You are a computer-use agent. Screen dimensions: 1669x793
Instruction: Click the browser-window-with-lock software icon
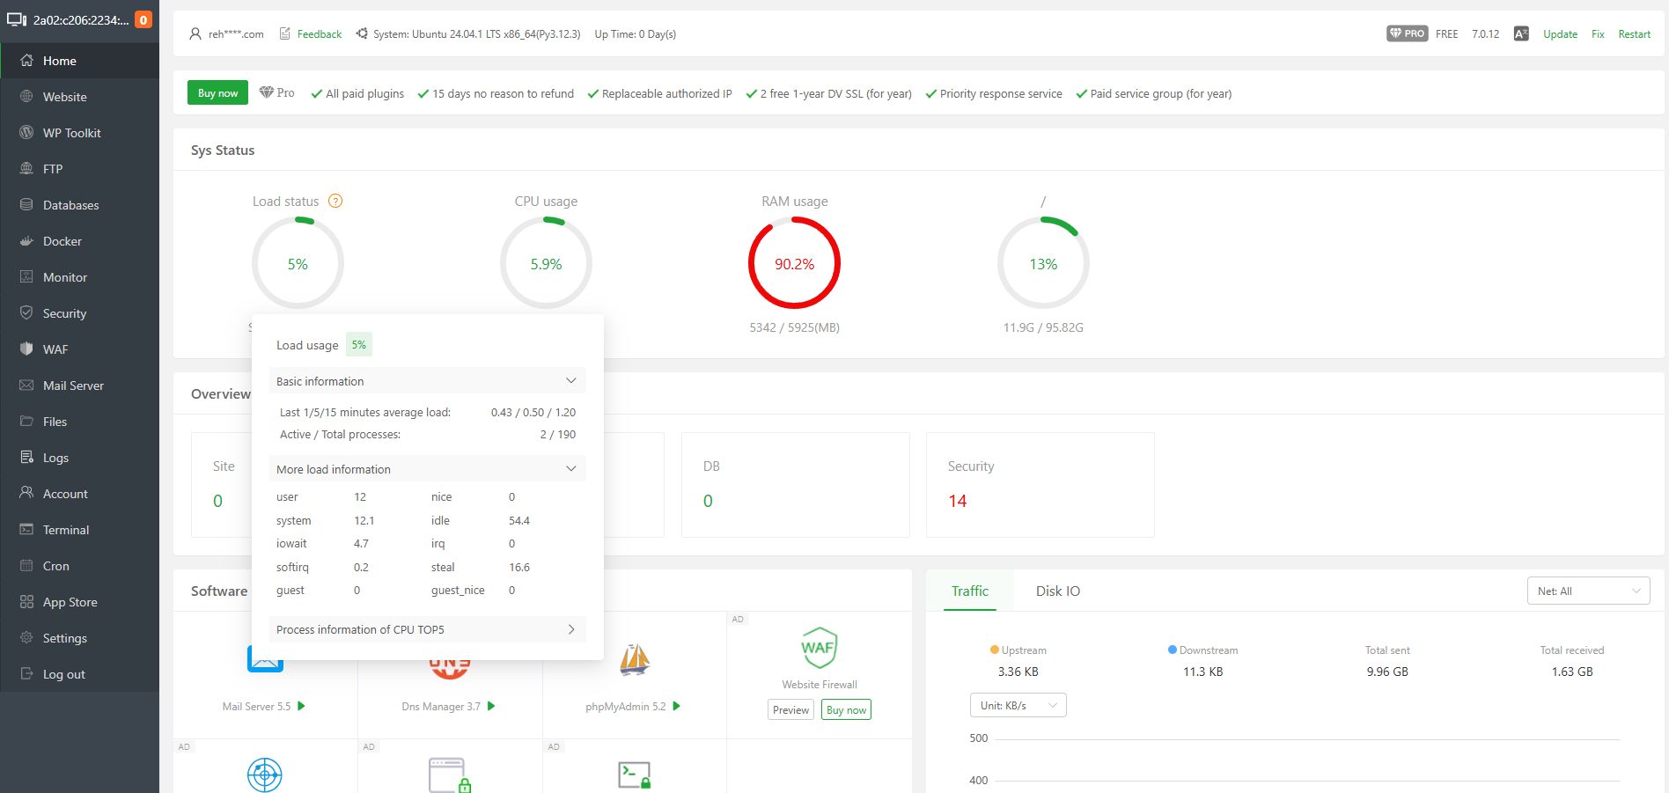pyautogui.click(x=450, y=775)
